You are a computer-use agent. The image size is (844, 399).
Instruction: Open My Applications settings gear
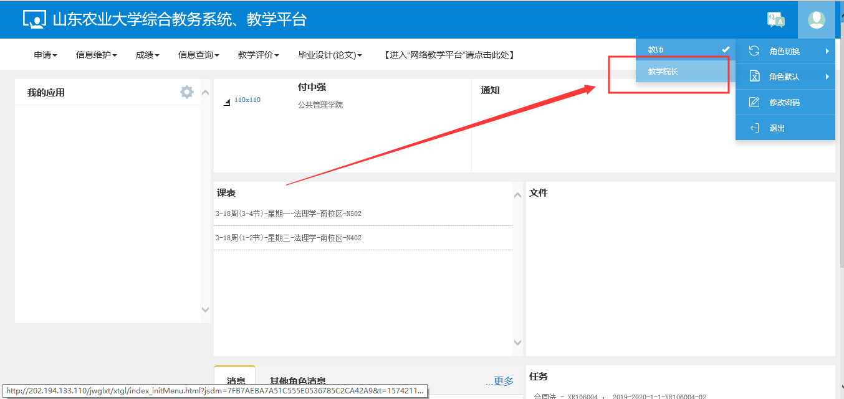[186, 92]
